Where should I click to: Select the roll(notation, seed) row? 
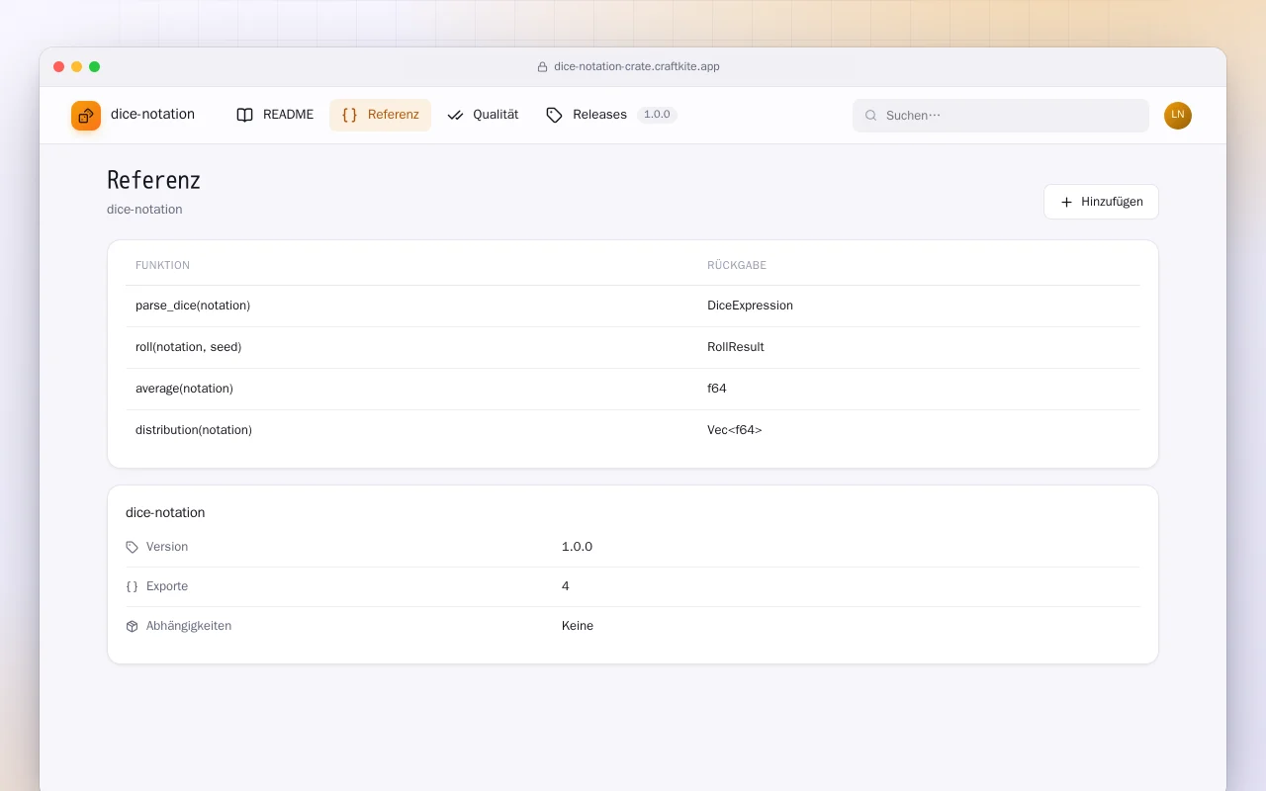tap(633, 348)
